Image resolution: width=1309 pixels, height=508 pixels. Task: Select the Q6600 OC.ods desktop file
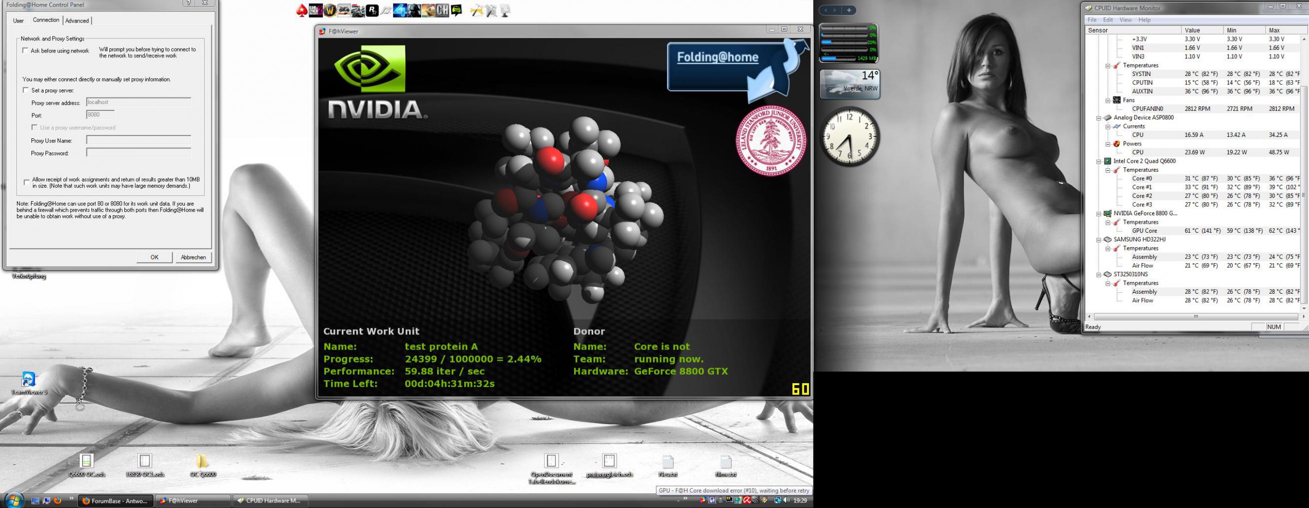(x=87, y=466)
